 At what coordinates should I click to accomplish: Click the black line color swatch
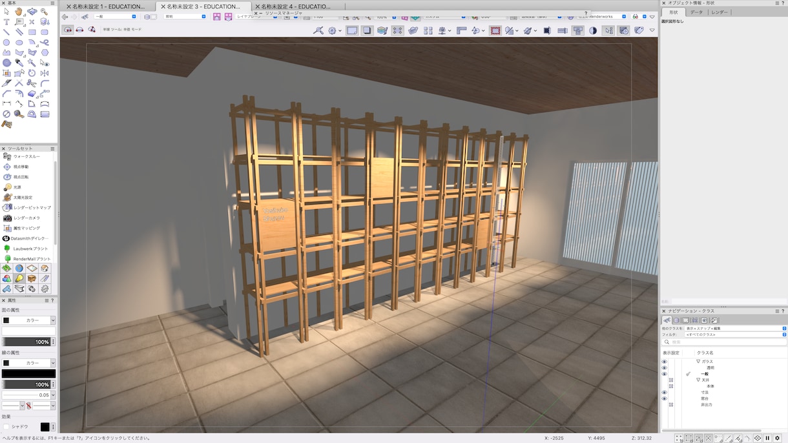point(28,373)
